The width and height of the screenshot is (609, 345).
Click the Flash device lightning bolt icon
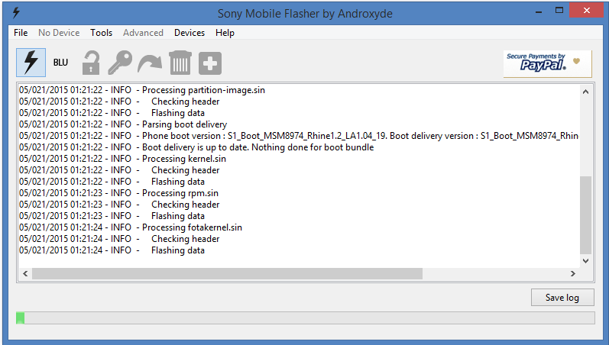(31, 63)
